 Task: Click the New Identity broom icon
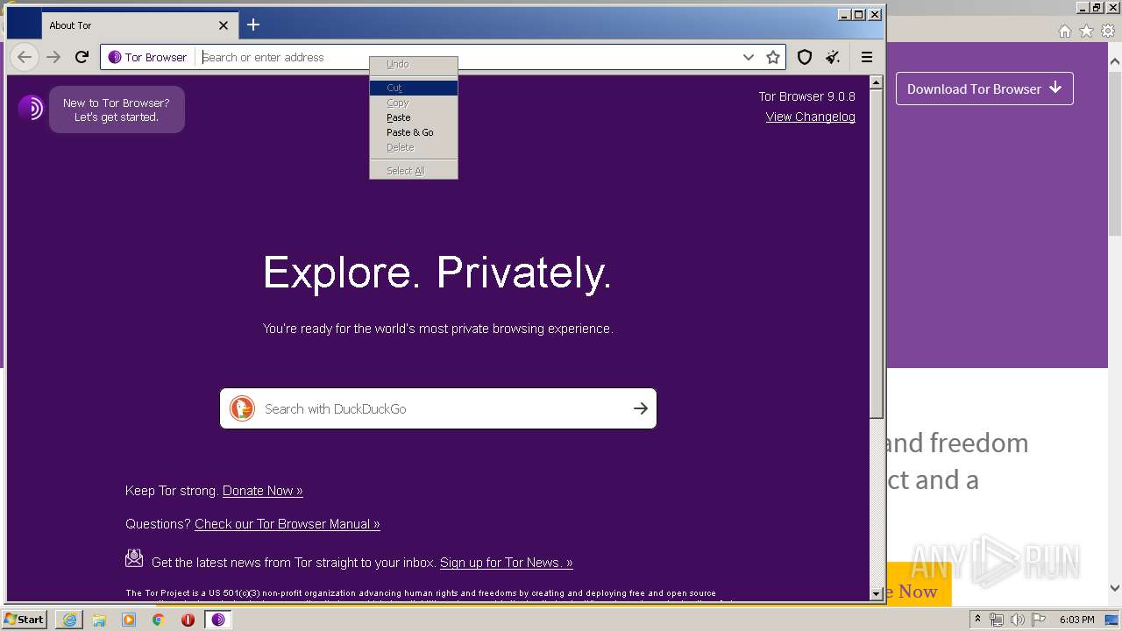833,57
